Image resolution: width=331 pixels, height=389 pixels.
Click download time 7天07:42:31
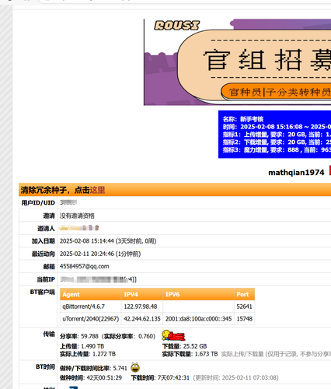(173, 377)
